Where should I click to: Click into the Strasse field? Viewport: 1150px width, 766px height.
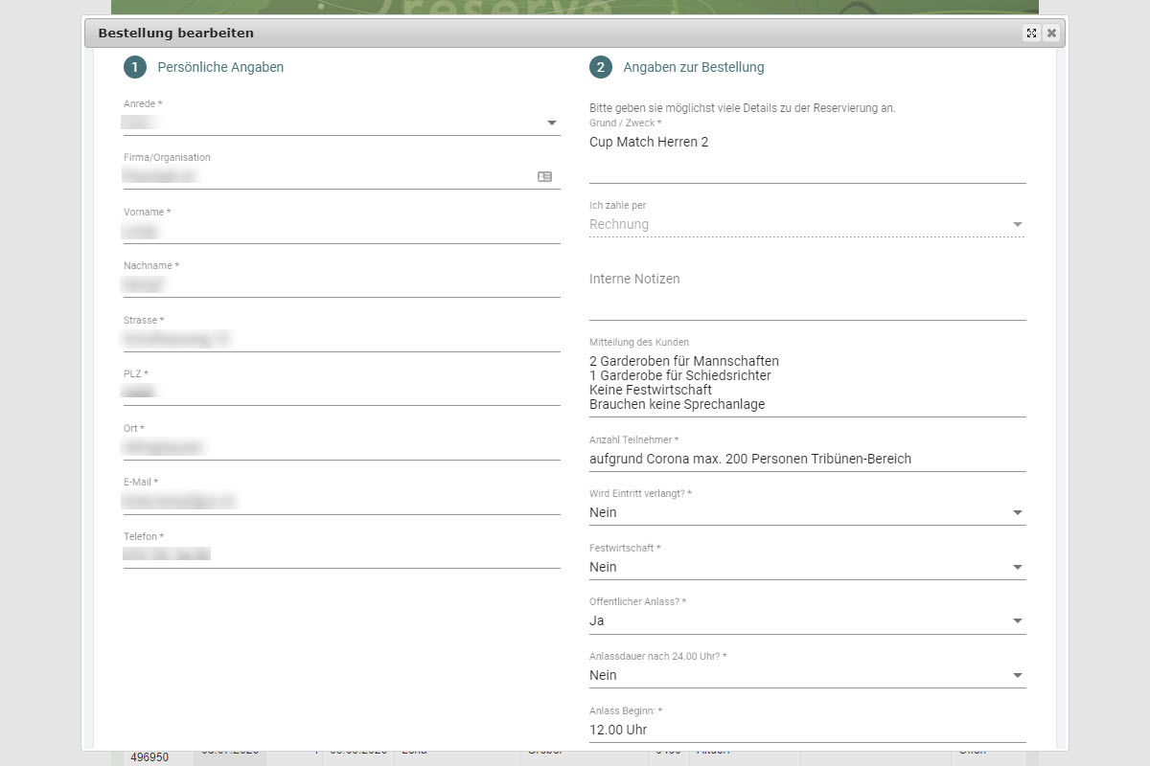click(341, 340)
